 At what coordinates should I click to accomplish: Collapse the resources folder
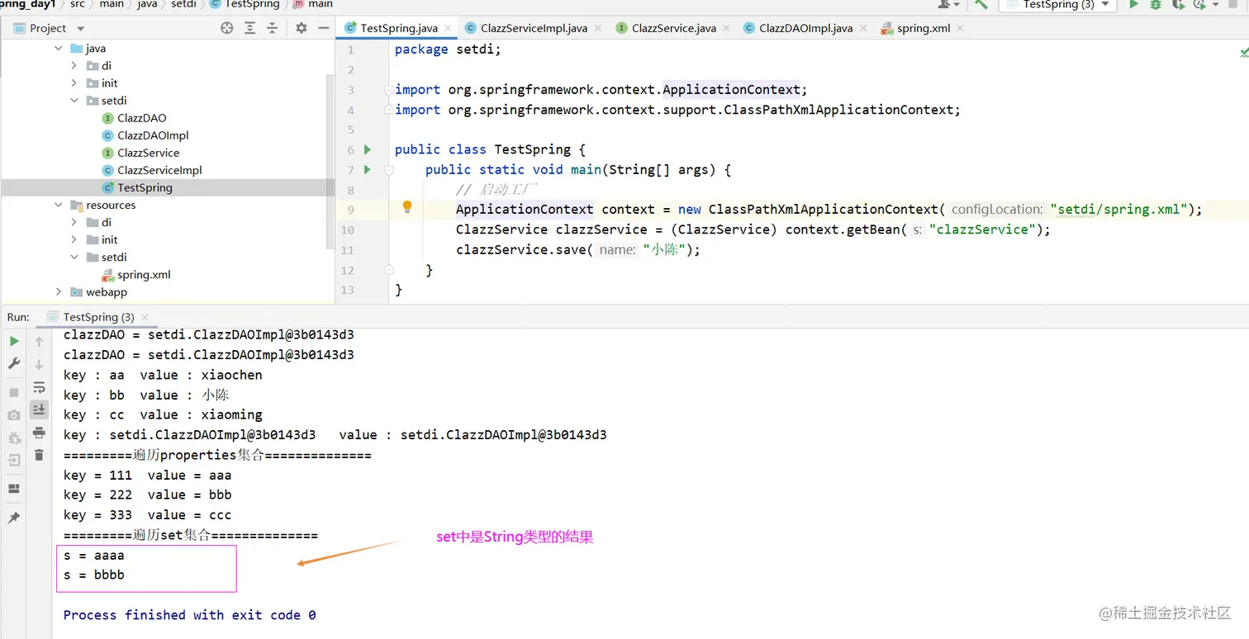(x=59, y=205)
